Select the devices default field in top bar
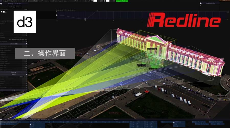The height and width of the screenshot is (128, 230). 85,1
